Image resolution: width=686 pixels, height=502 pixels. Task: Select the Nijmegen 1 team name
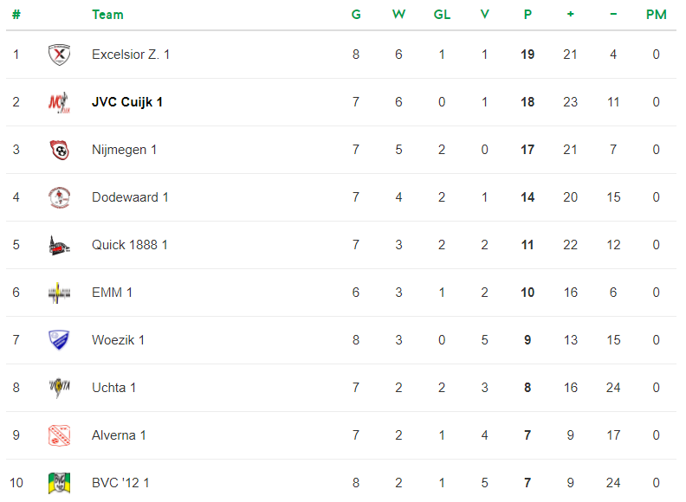click(x=124, y=150)
